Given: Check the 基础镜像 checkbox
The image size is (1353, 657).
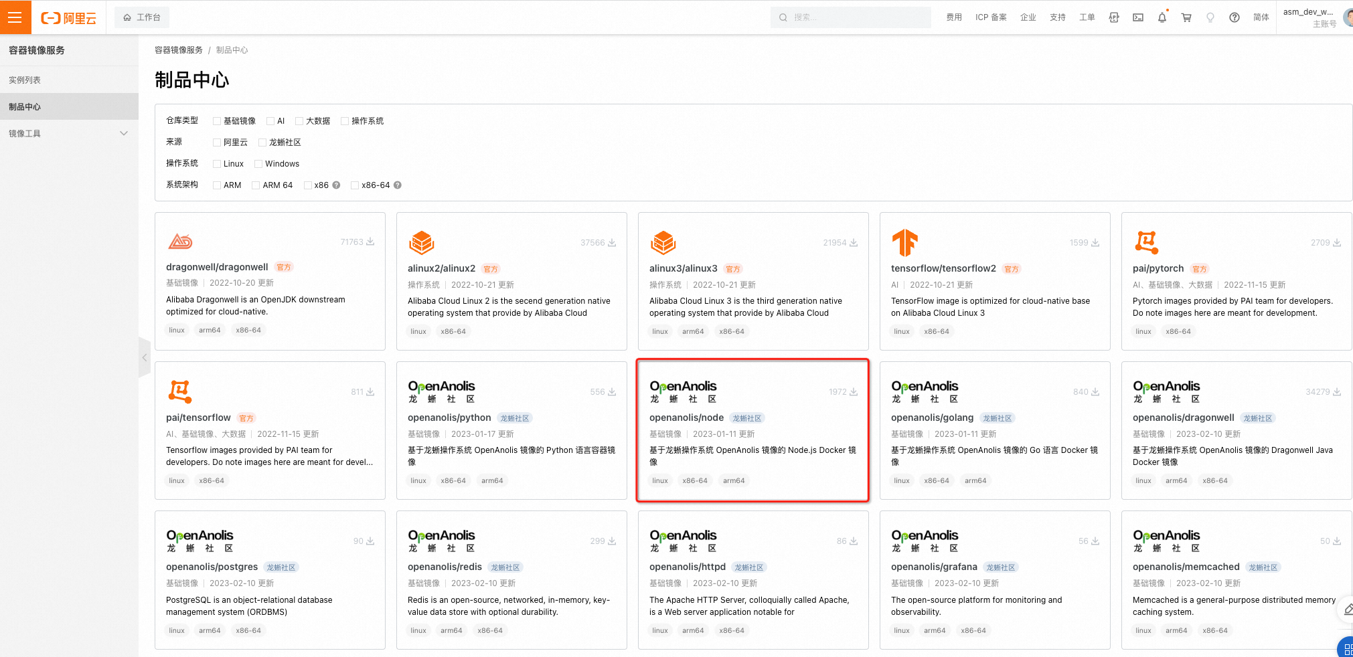Looking at the screenshot, I should (x=217, y=121).
